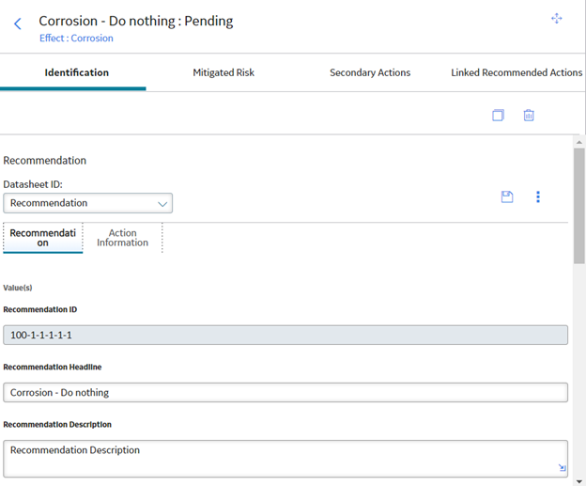Image resolution: width=586 pixels, height=486 pixels.
Task: Open the Datasheet ID dropdown
Action: tap(88, 203)
